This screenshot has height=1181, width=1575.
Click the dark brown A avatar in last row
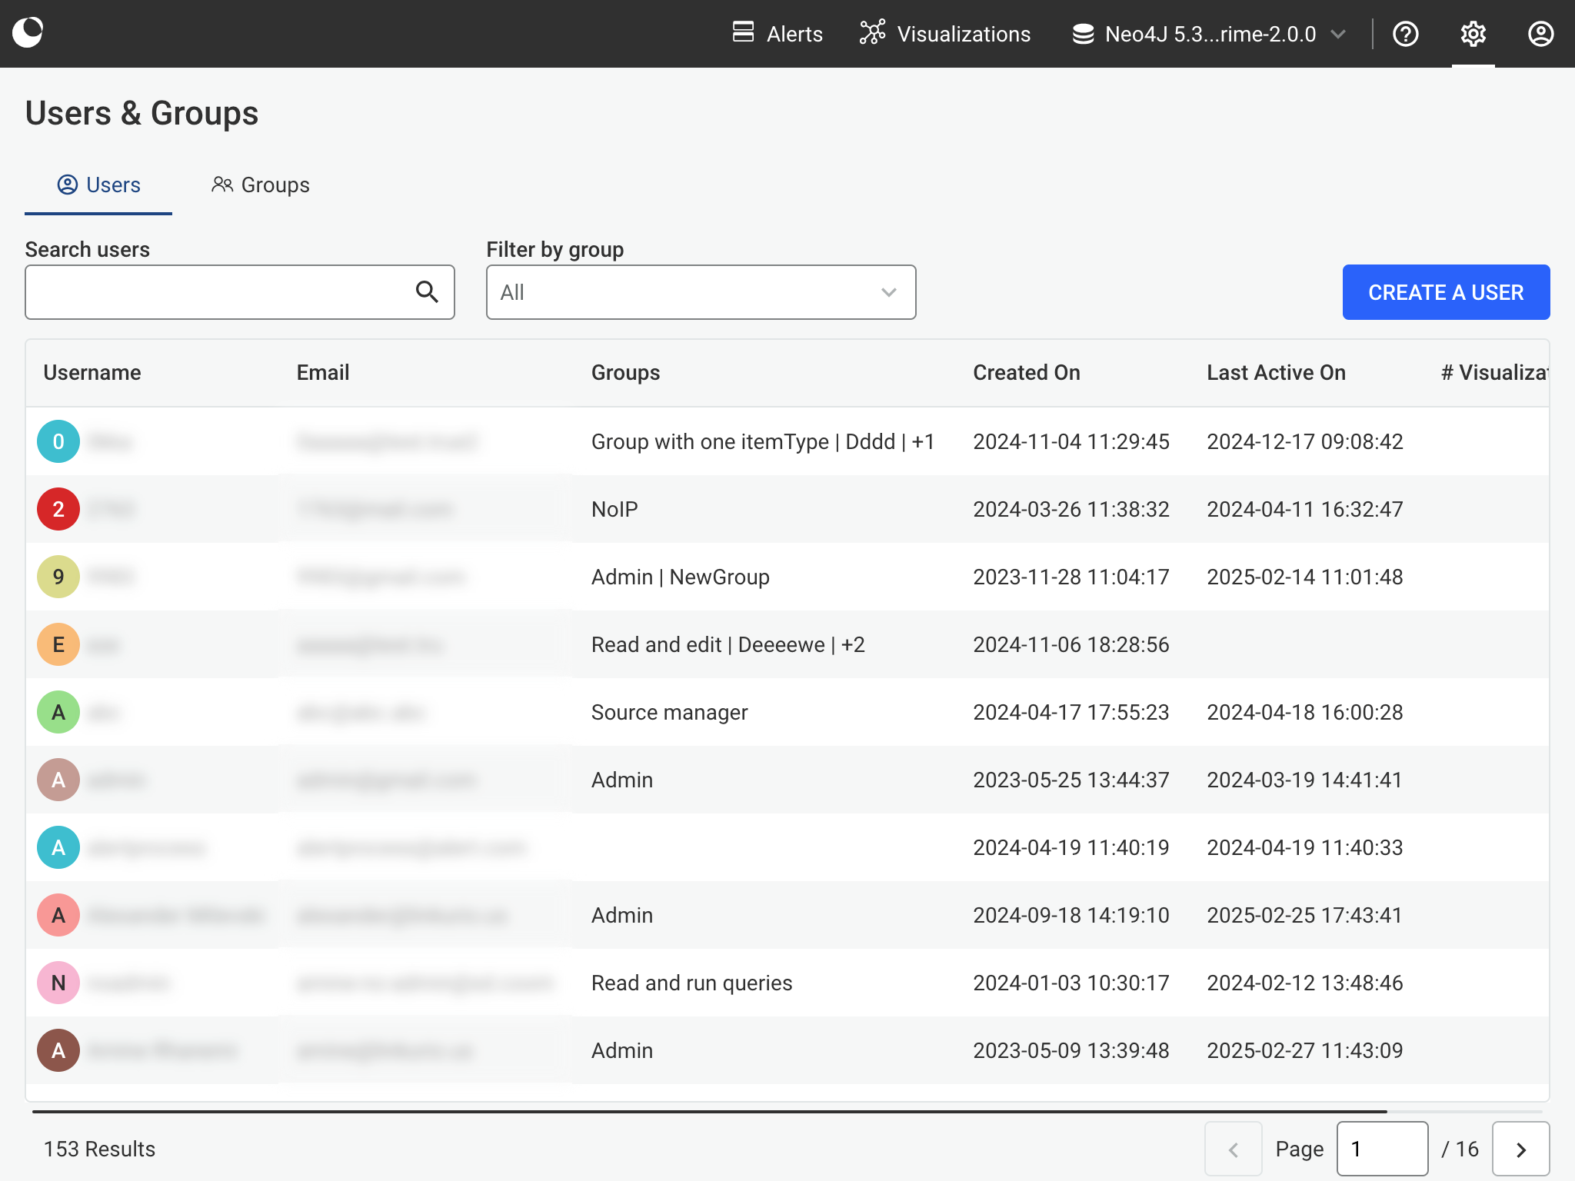click(58, 1050)
